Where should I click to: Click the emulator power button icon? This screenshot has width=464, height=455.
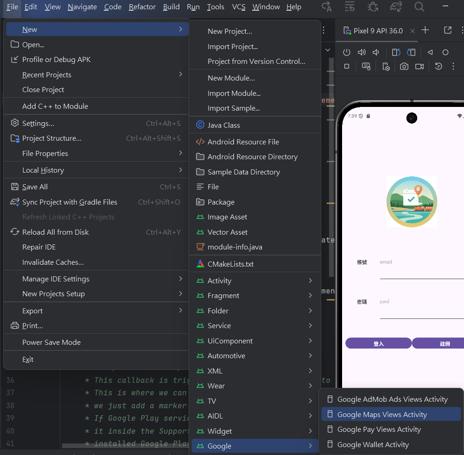click(x=347, y=53)
